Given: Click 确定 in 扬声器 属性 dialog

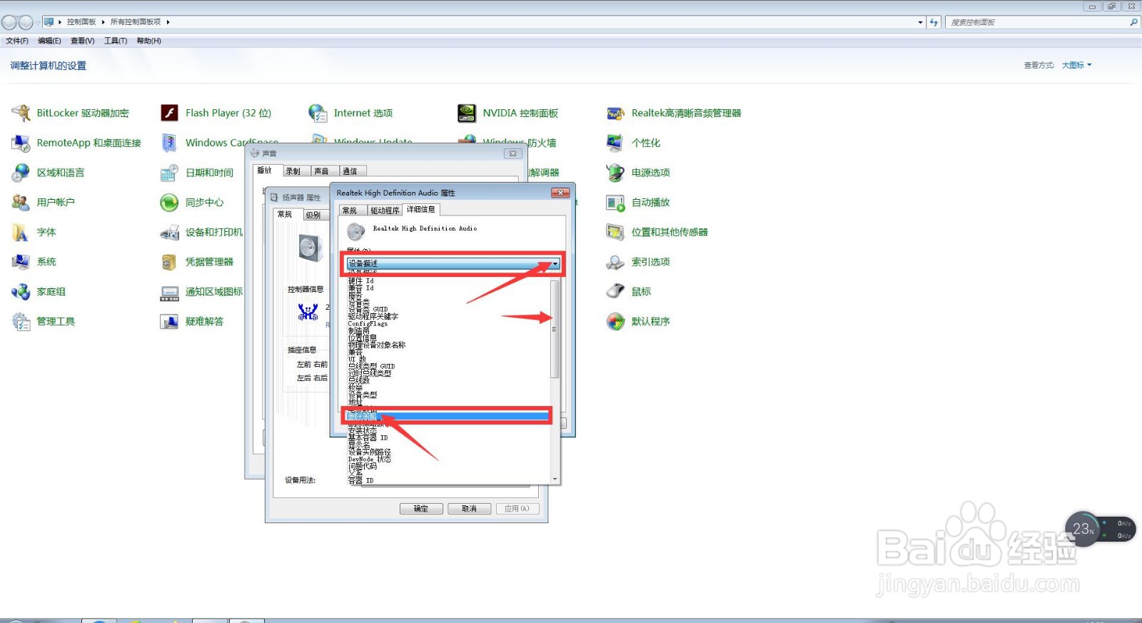Looking at the screenshot, I should (x=421, y=509).
